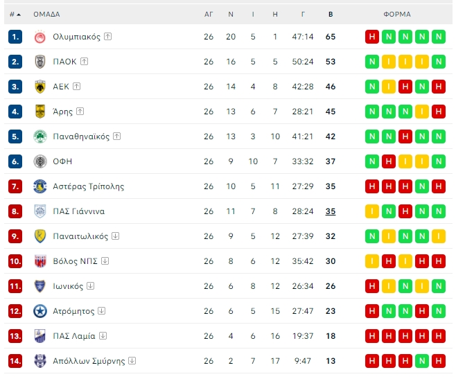Viewport: 456px width, 379px height.
Task: Click the position 14 red rank badge
Action: [x=15, y=361]
